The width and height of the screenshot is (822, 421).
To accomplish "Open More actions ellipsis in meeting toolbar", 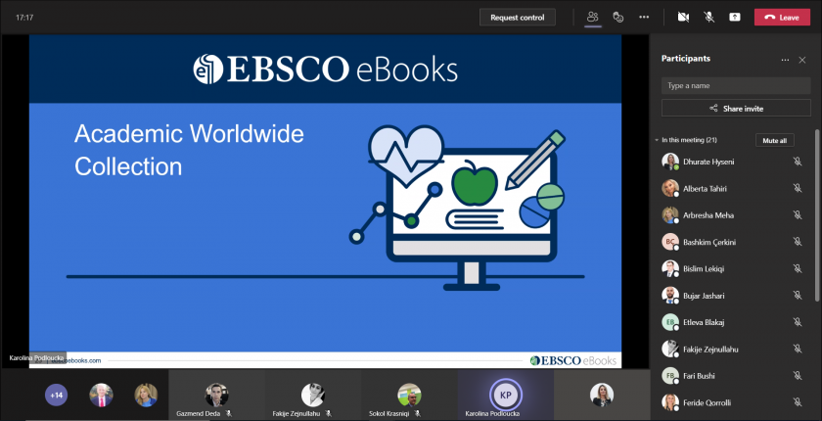I will [644, 18].
